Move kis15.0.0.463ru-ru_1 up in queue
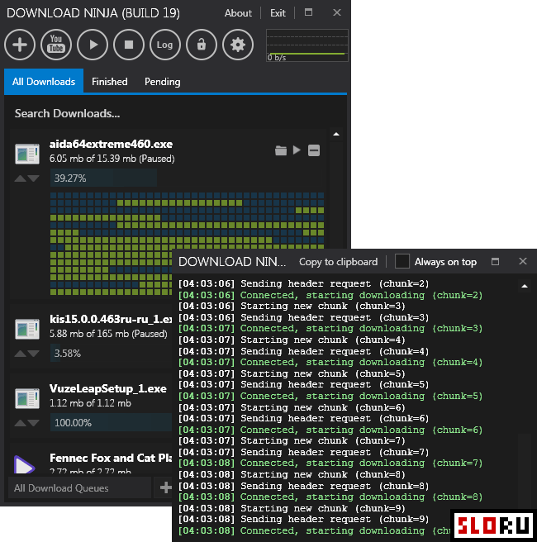 pos(20,354)
